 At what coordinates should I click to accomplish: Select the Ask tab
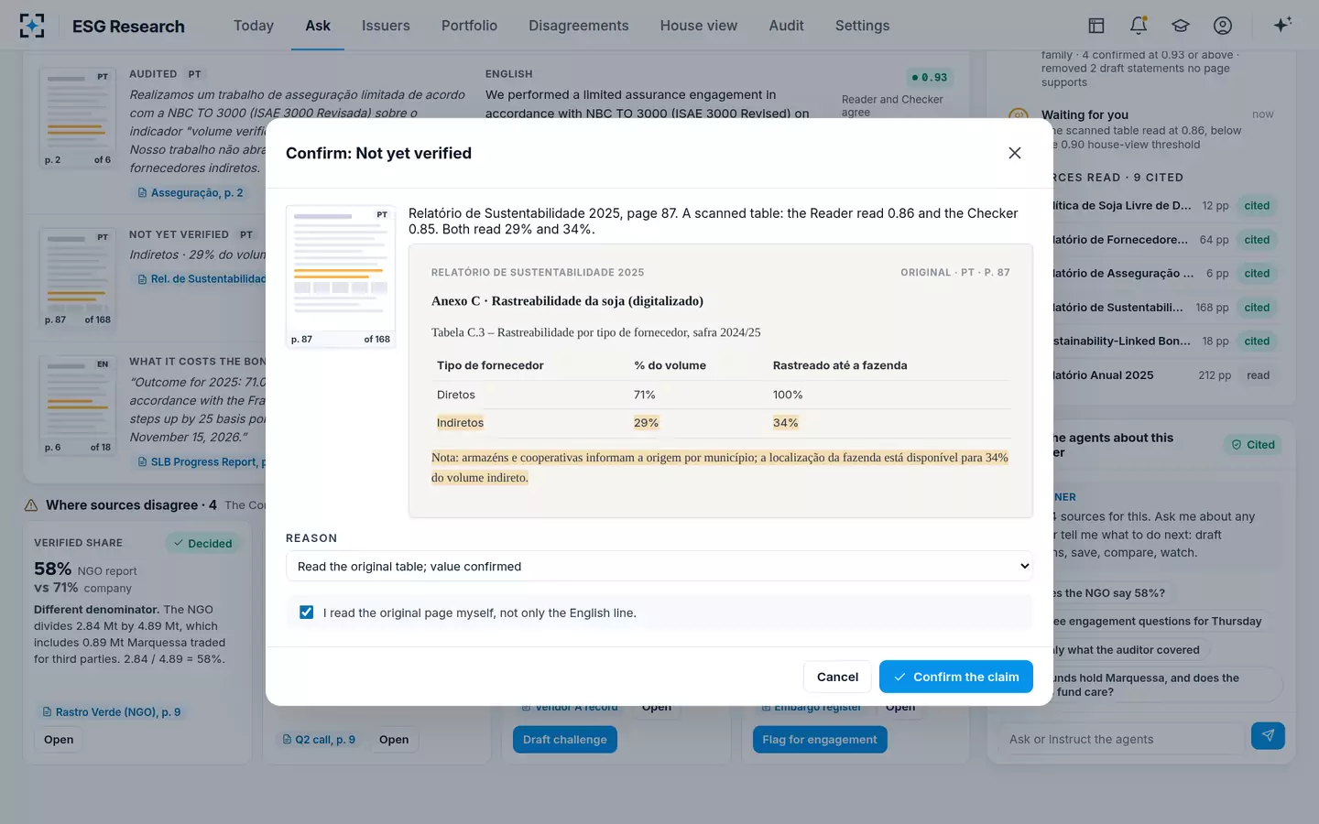tap(318, 26)
